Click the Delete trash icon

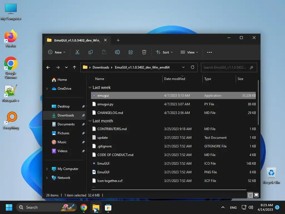(x=144, y=52)
